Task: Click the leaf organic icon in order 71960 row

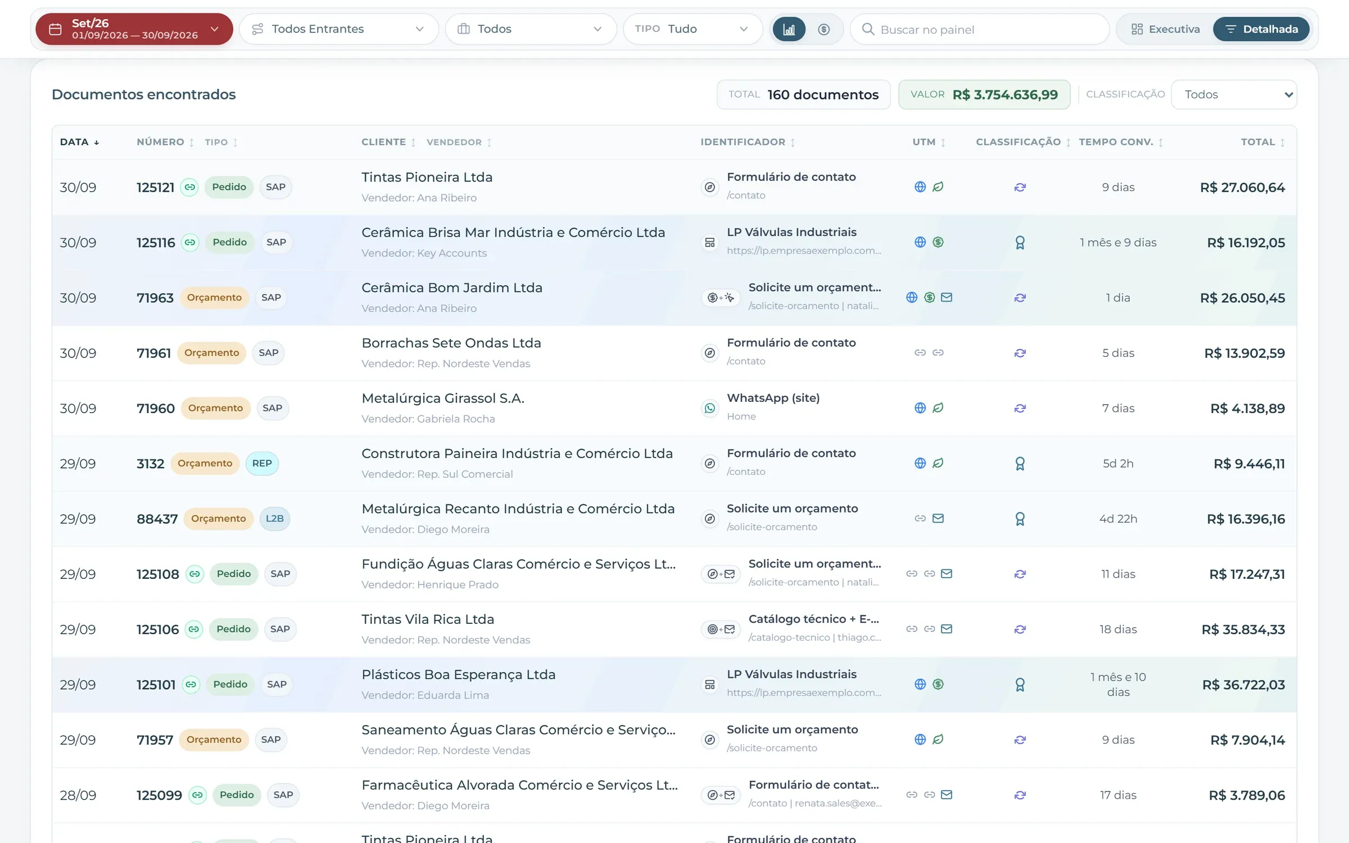Action: (x=938, y=408)
